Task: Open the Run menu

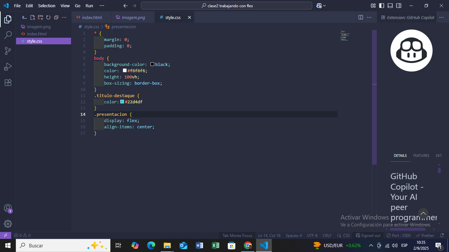Action: click(89, 6)
